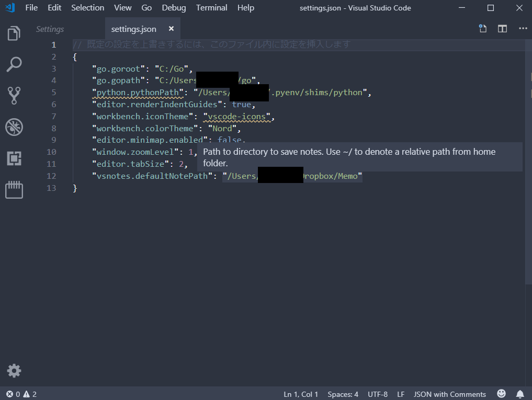The image size is (532, 400).
Task: Go to line via Ln 1, Col 1
Action: (x=300, y=394)
